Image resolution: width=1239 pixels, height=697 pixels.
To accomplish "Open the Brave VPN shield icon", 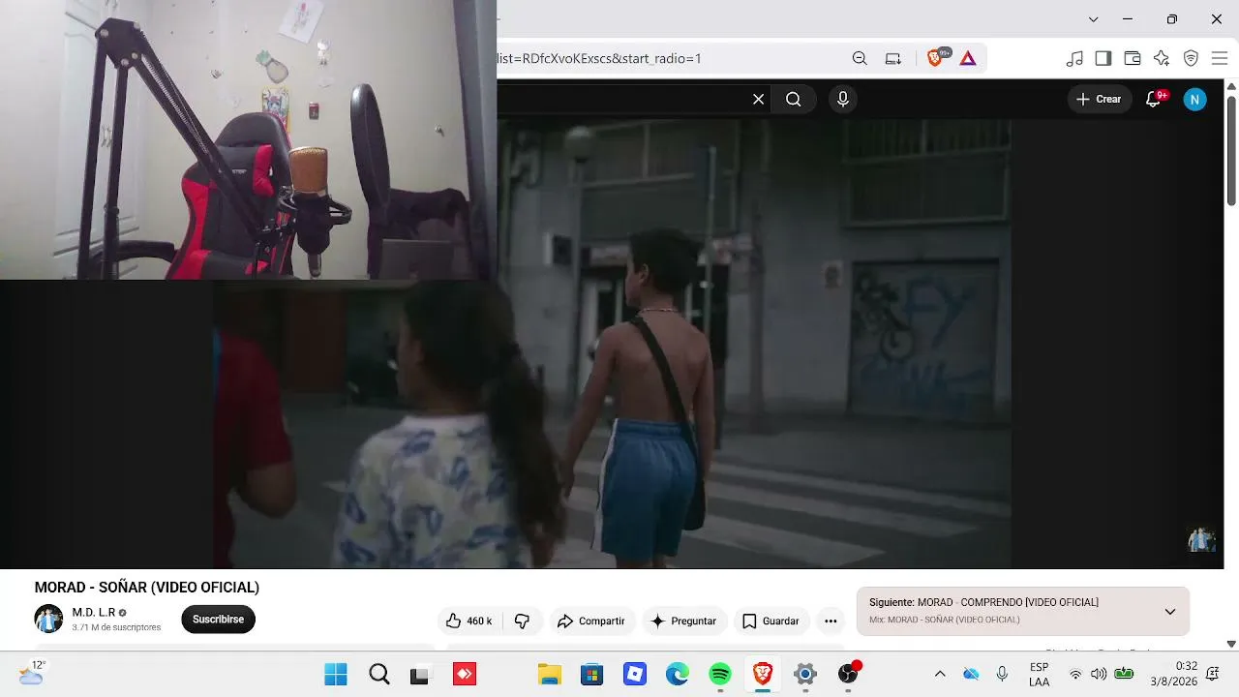I will tap(1191, 58).
